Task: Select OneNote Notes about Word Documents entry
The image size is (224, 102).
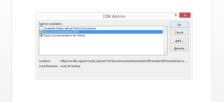Action: [70, 28]
